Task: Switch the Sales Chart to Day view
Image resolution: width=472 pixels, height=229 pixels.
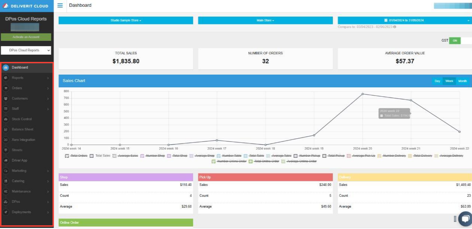Action: coord(437,81)
